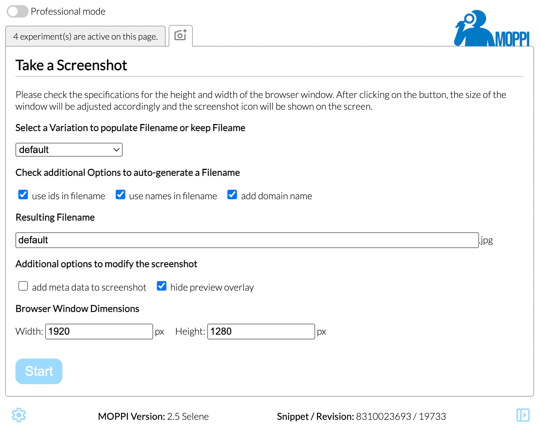Click into the Resulting Filename field
The width and height of the screenshot is (540, 433).
(247, 240)
